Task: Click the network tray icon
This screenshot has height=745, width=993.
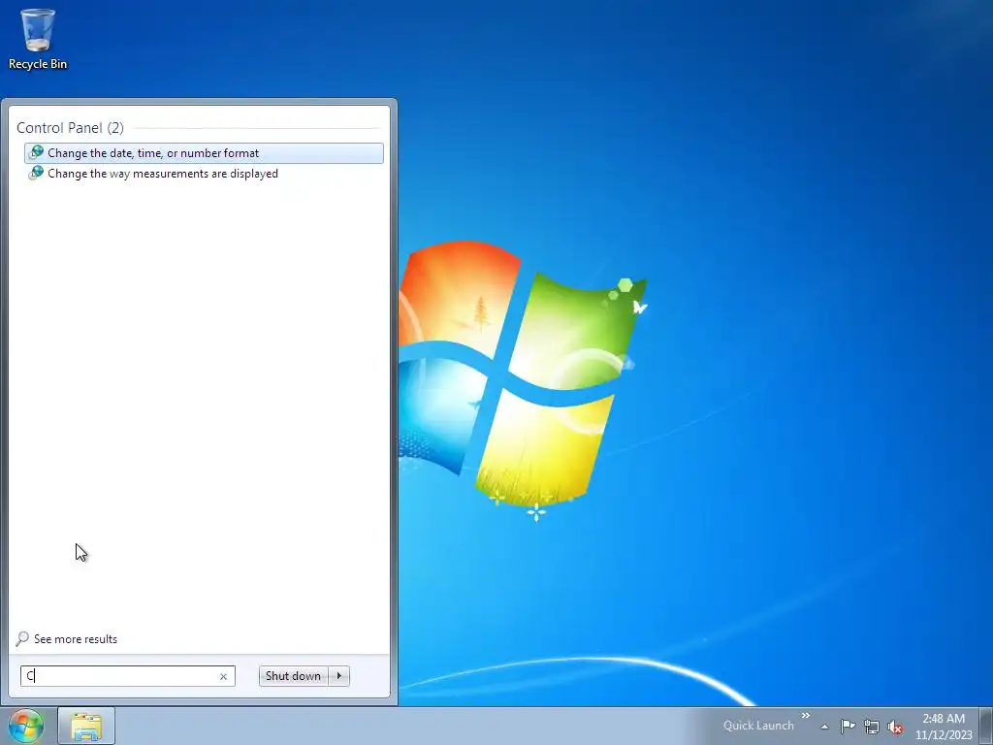Action: click(x=872, y=727)
